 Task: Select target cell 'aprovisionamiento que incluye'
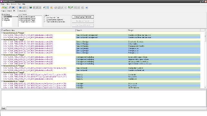[x=164, y=64]
